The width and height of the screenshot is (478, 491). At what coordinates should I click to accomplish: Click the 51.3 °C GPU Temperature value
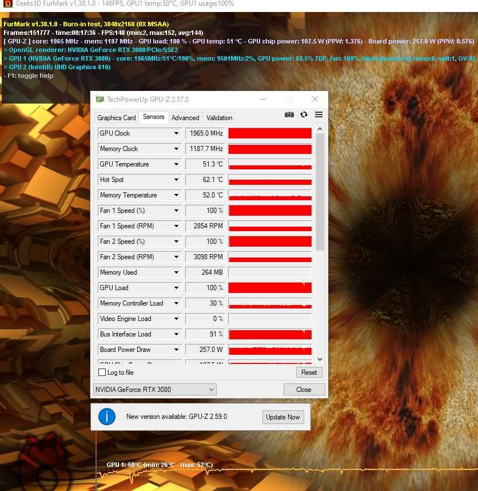coord(205,164)
